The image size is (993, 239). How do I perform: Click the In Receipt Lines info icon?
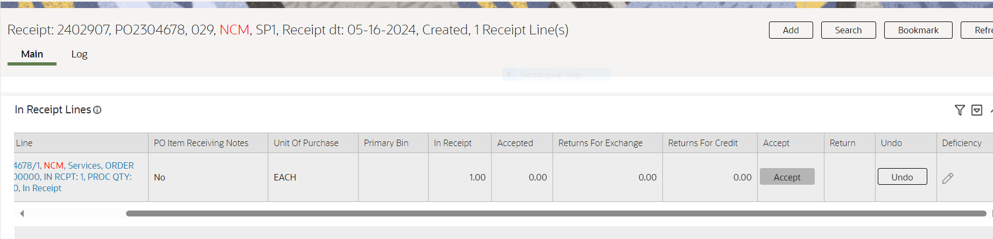click(x=97, y=110)
